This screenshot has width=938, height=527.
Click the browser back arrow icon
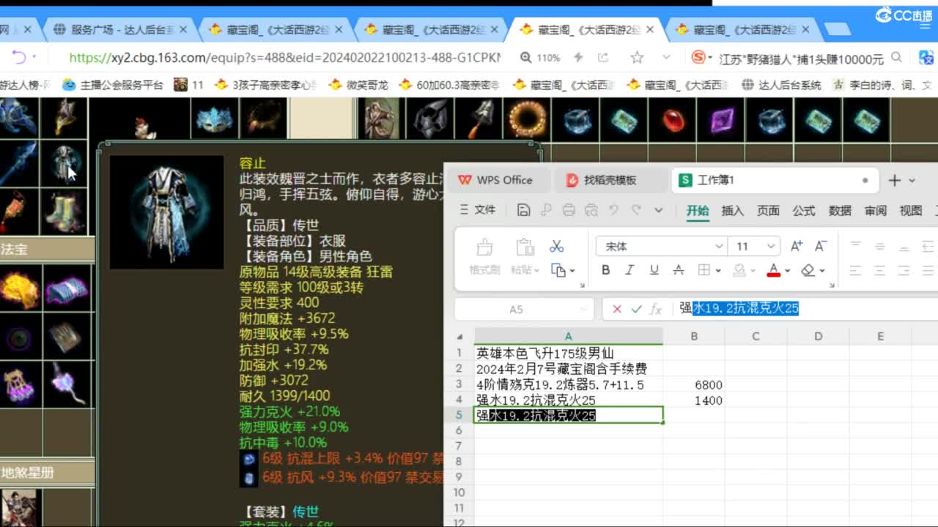coord(19,57)
